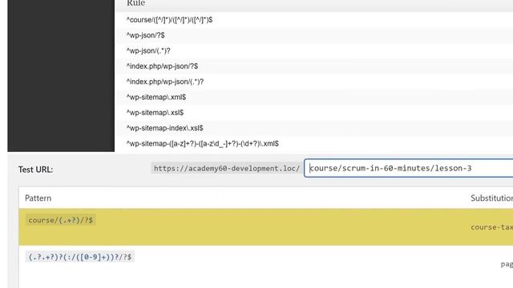Click the Test URL: label

coord(35,170)
